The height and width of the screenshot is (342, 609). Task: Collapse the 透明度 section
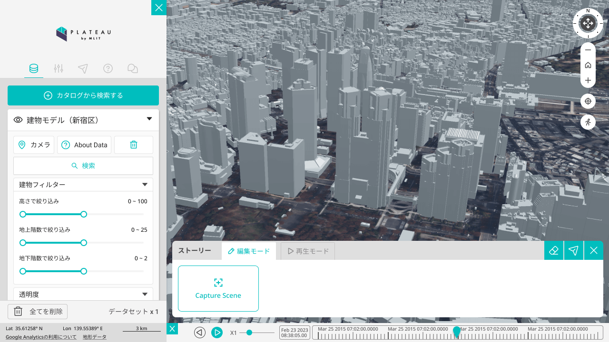pos(145,294)
